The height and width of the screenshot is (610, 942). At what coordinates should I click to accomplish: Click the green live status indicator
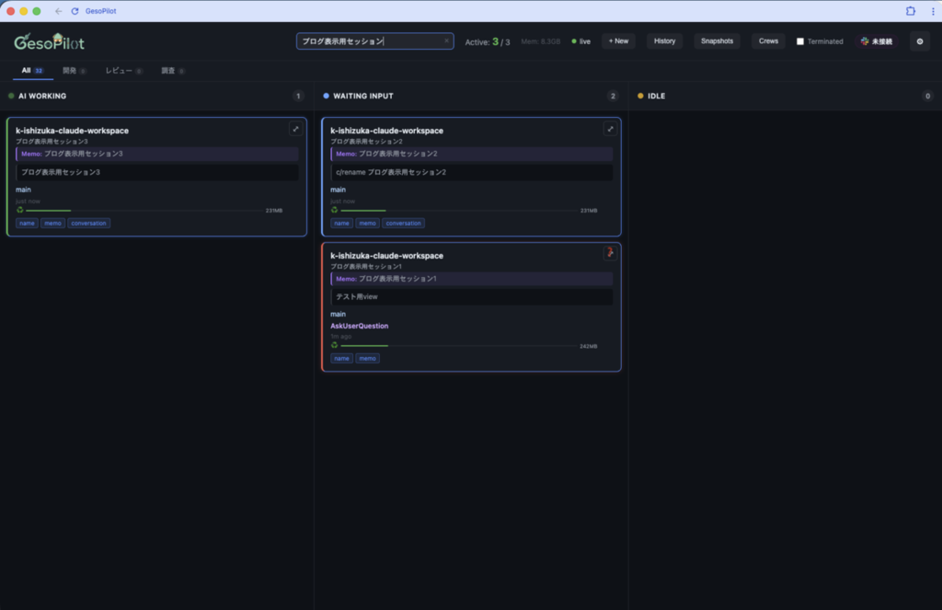581,41
